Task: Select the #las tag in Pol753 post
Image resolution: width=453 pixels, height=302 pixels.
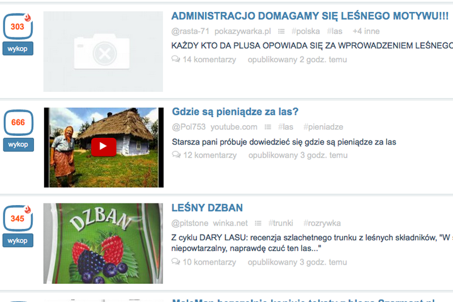Action: click(285, 127)
